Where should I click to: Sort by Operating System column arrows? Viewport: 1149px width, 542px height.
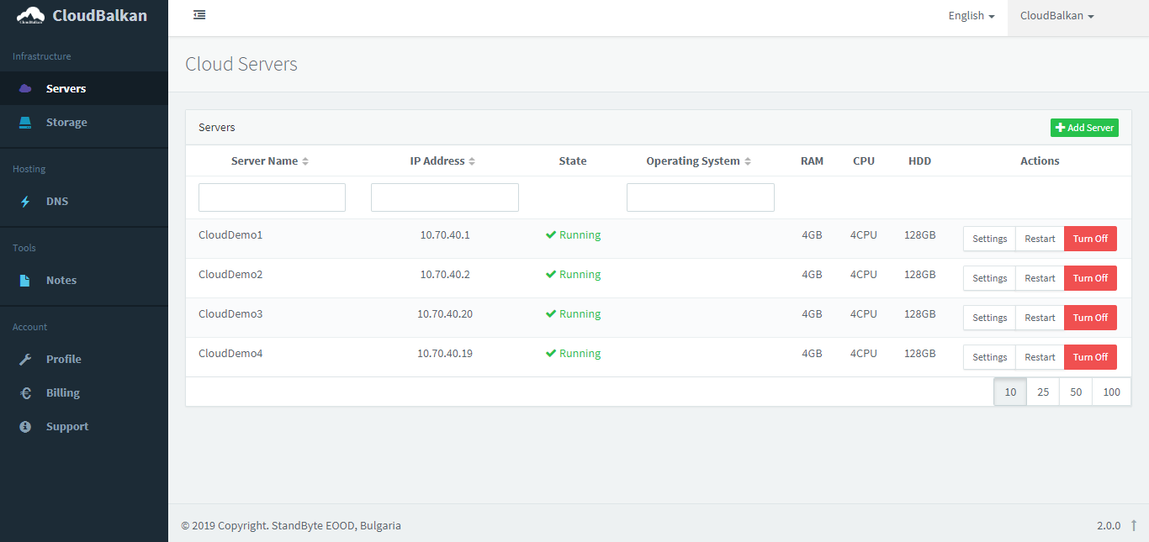point(748,161)
